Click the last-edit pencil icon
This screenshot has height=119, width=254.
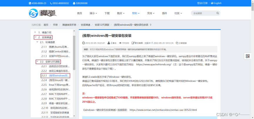133,43
